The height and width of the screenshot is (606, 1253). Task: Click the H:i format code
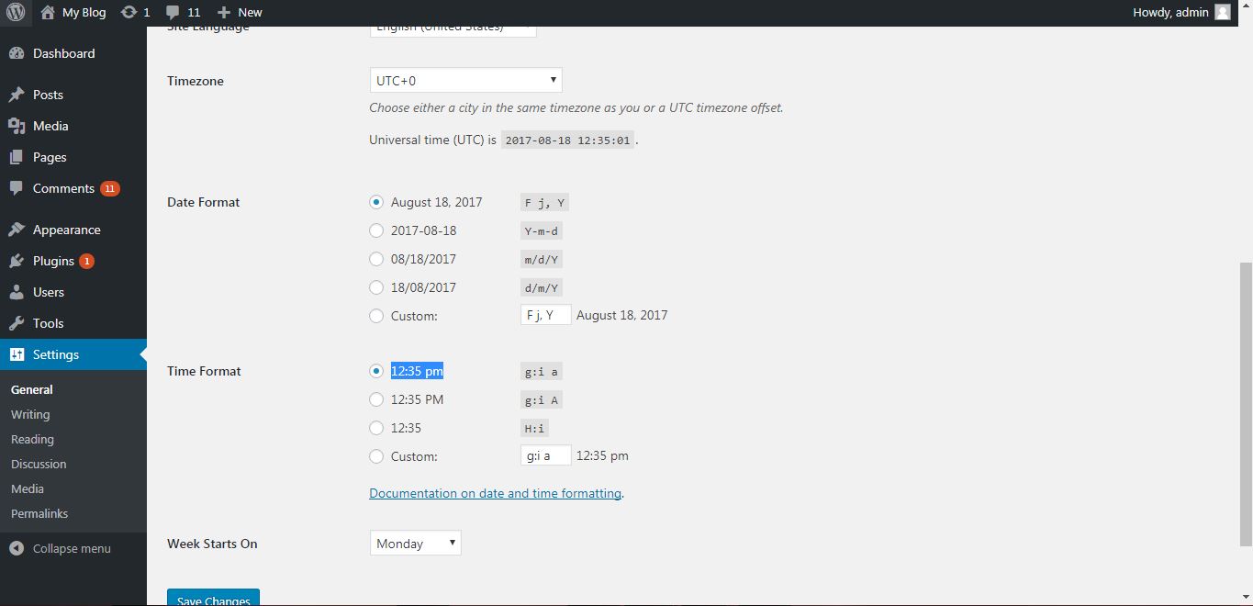tap(534, 429)
